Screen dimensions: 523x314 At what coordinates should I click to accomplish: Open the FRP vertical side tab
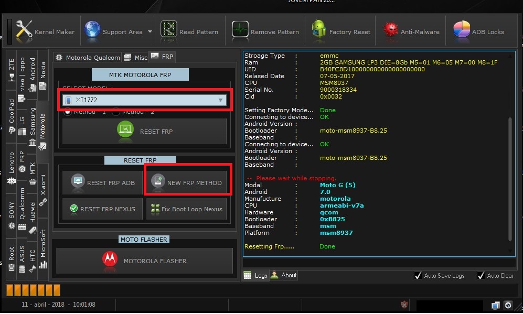pos(22,161)
